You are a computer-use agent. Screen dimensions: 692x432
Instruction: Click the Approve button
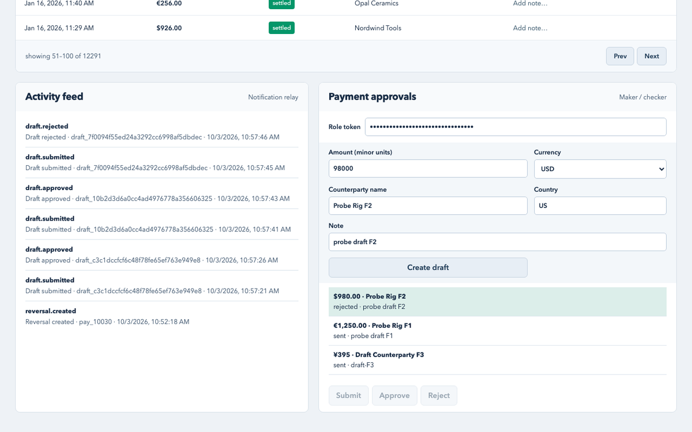tap(394, 395)
